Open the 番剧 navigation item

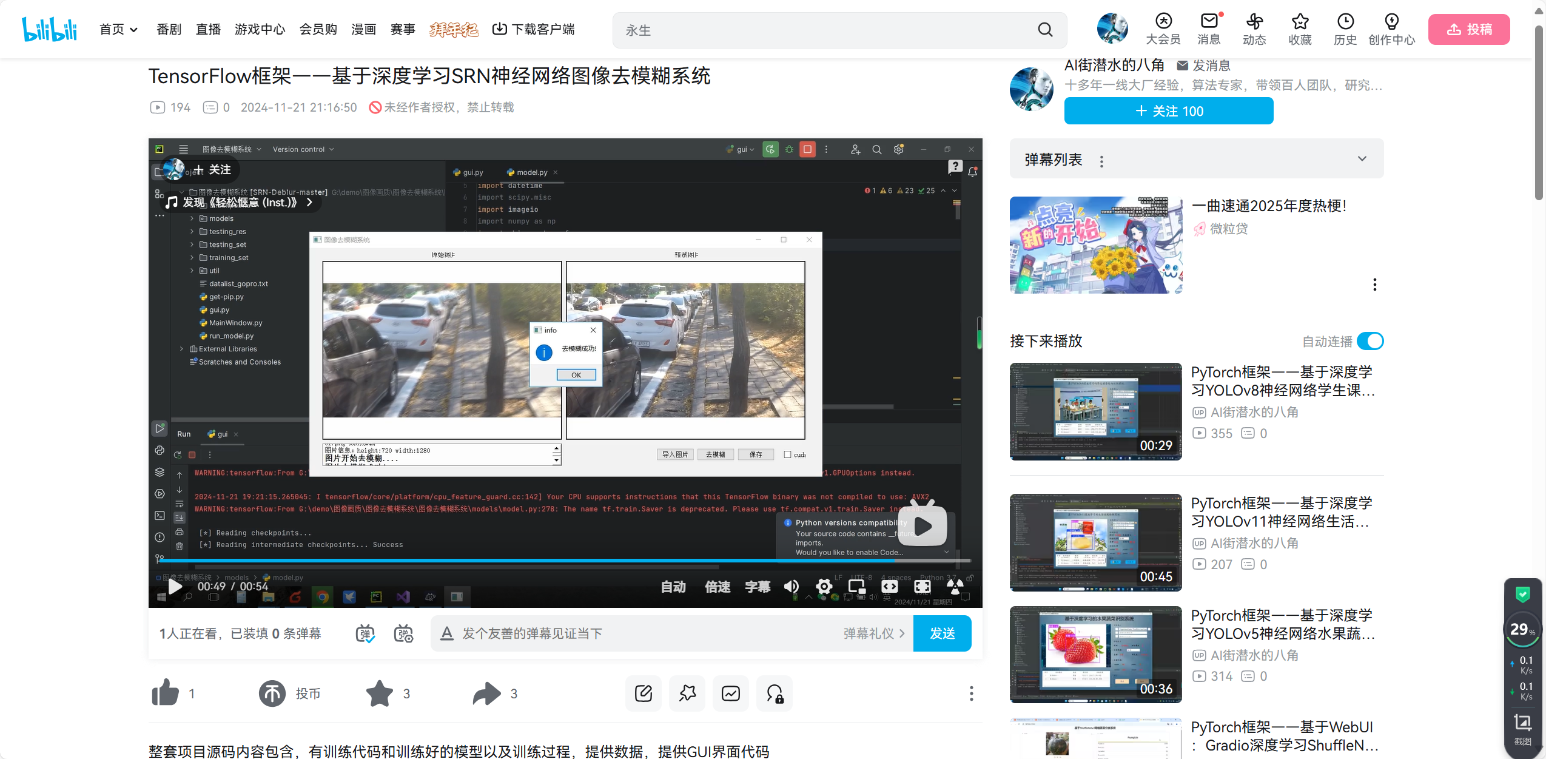[169, 29]
